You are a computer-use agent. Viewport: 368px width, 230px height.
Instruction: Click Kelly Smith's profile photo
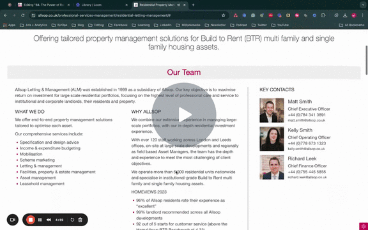click(x=272, y=139)
